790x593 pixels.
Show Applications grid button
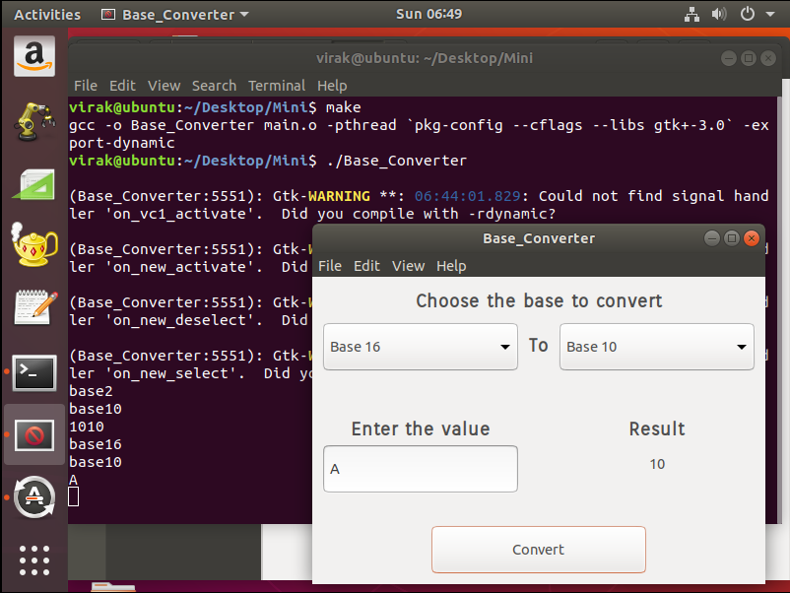(34, 560)
